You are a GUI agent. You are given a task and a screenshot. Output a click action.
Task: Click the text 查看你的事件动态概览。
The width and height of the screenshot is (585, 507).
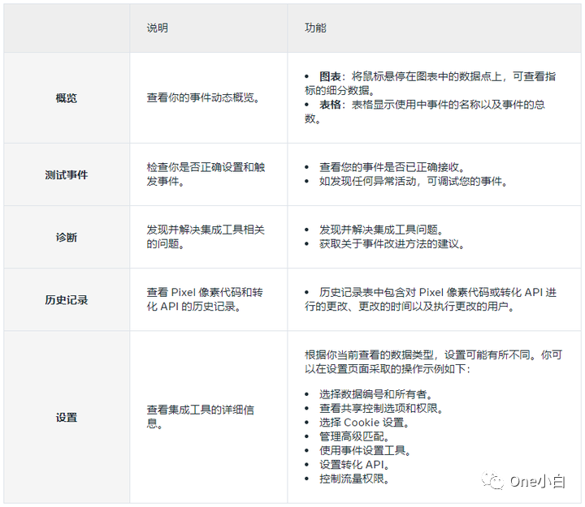click(203, 97)
